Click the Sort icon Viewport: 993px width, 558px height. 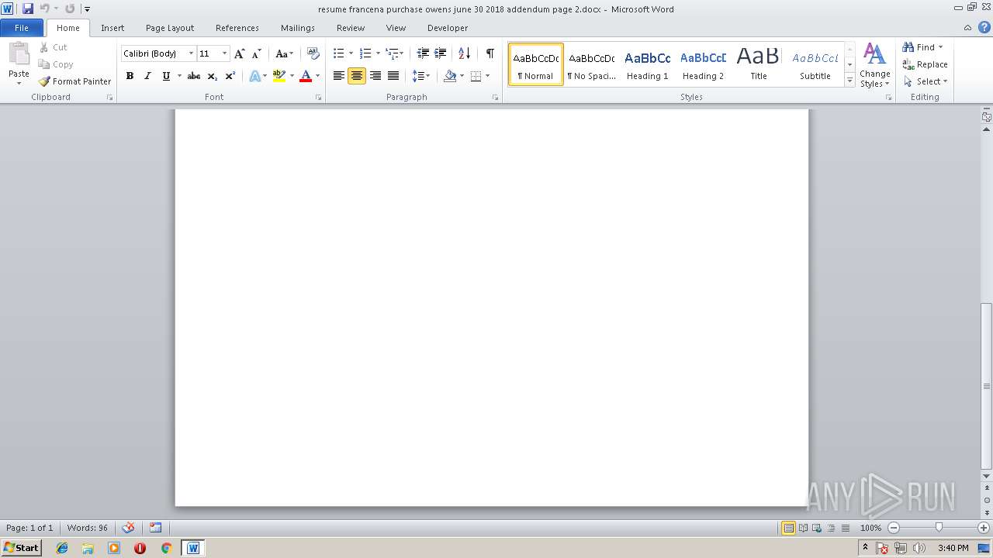464,53
